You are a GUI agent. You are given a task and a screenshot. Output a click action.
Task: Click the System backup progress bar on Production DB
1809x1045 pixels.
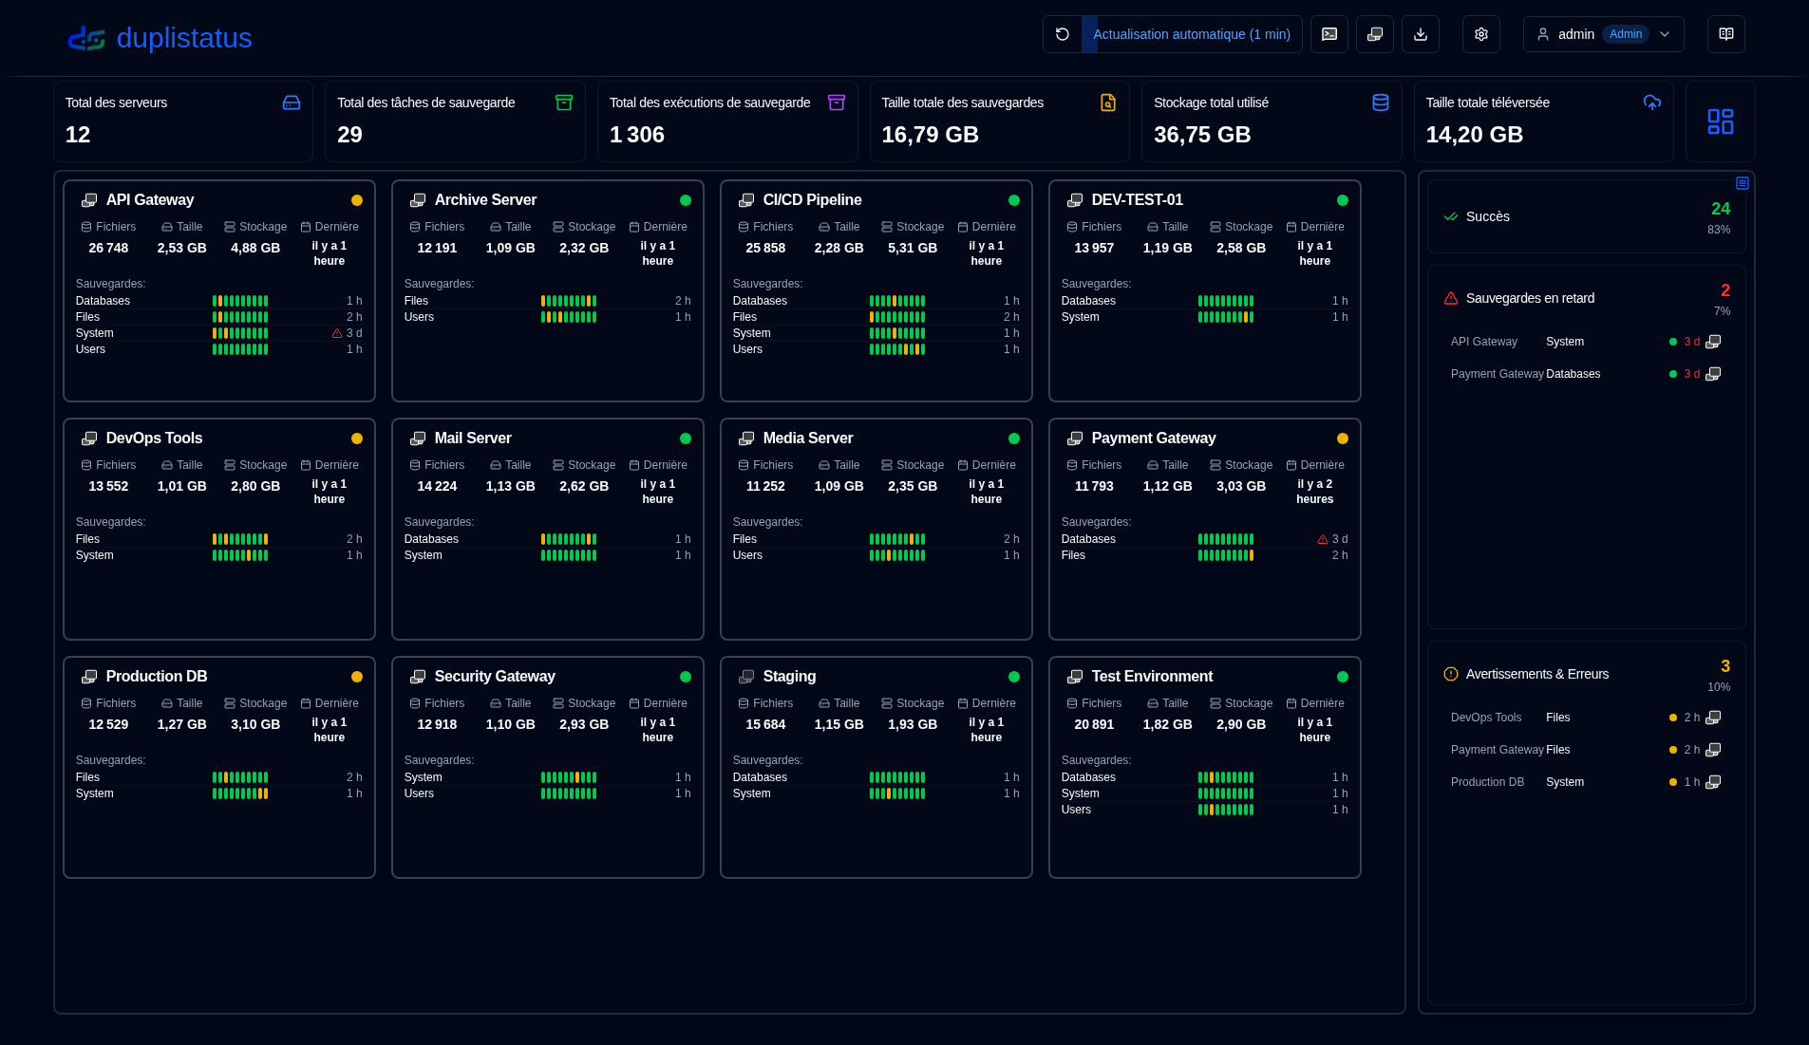(239, 793)
